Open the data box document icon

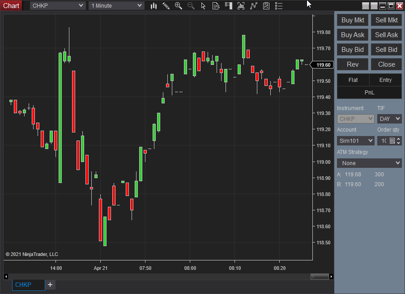click(216, 6)
